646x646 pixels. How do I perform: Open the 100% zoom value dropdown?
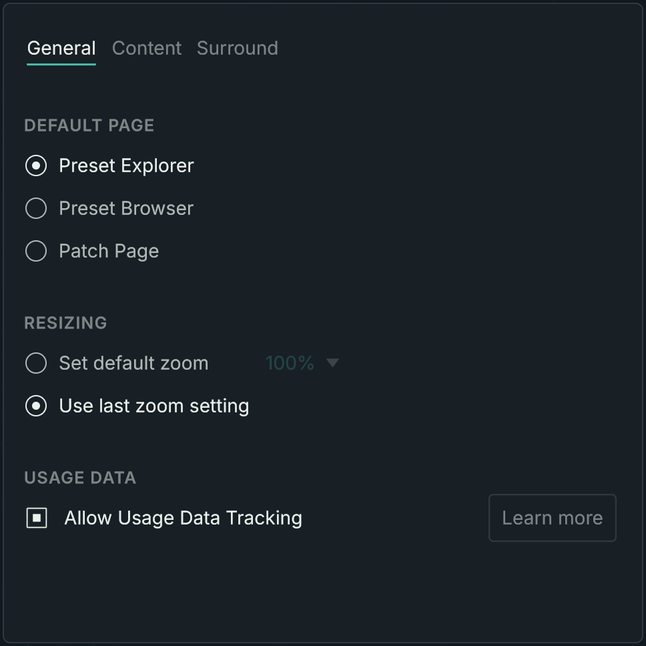pos(290,363)
